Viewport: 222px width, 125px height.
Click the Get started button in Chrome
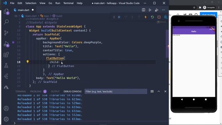[208, 15]
